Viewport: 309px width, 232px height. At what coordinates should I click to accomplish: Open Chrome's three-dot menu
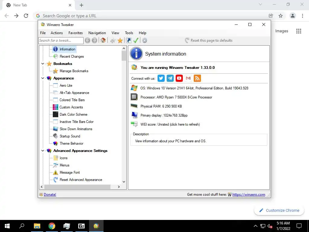302,16
